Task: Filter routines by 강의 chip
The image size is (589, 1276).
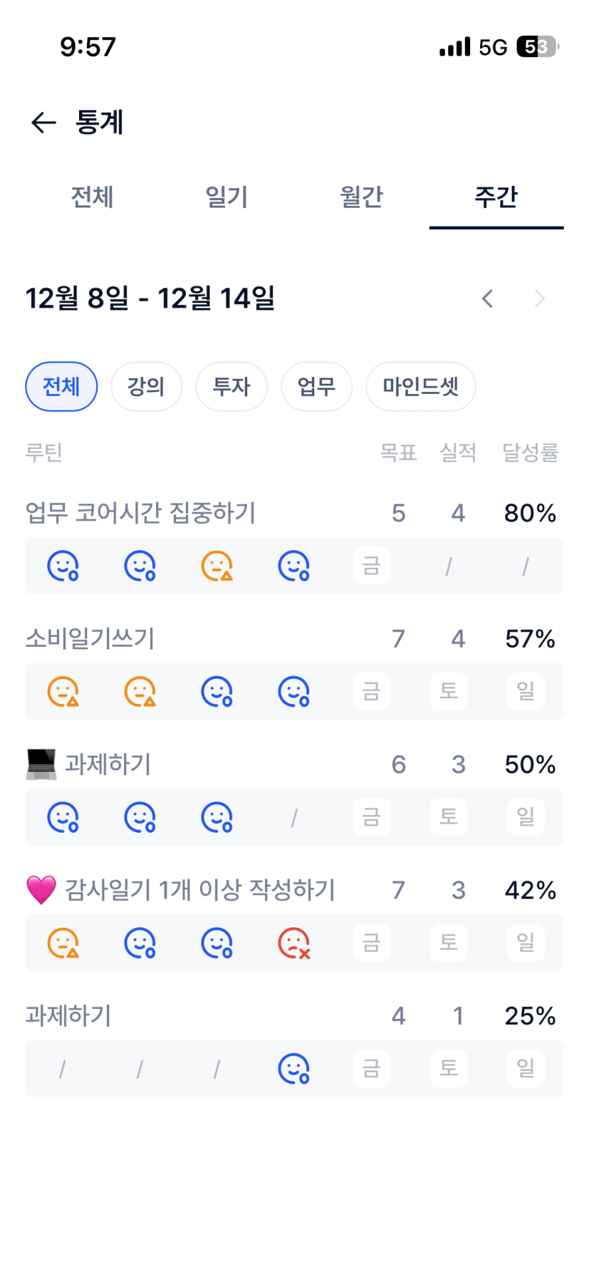Action: click(x=146, y=387)
